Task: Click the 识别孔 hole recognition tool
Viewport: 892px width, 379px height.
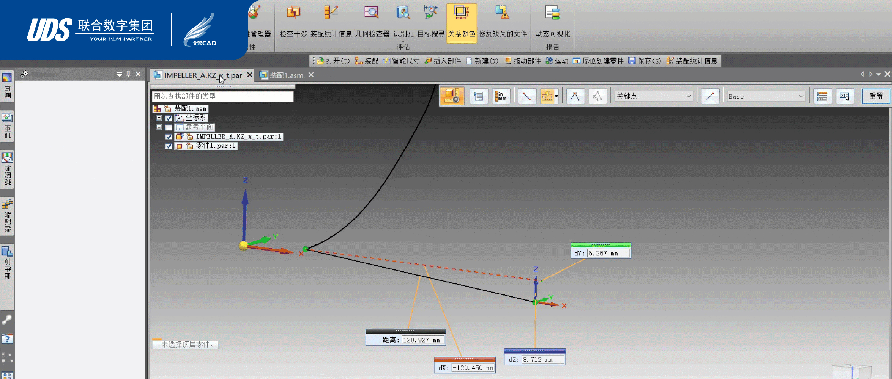Action: pos(403,22)
